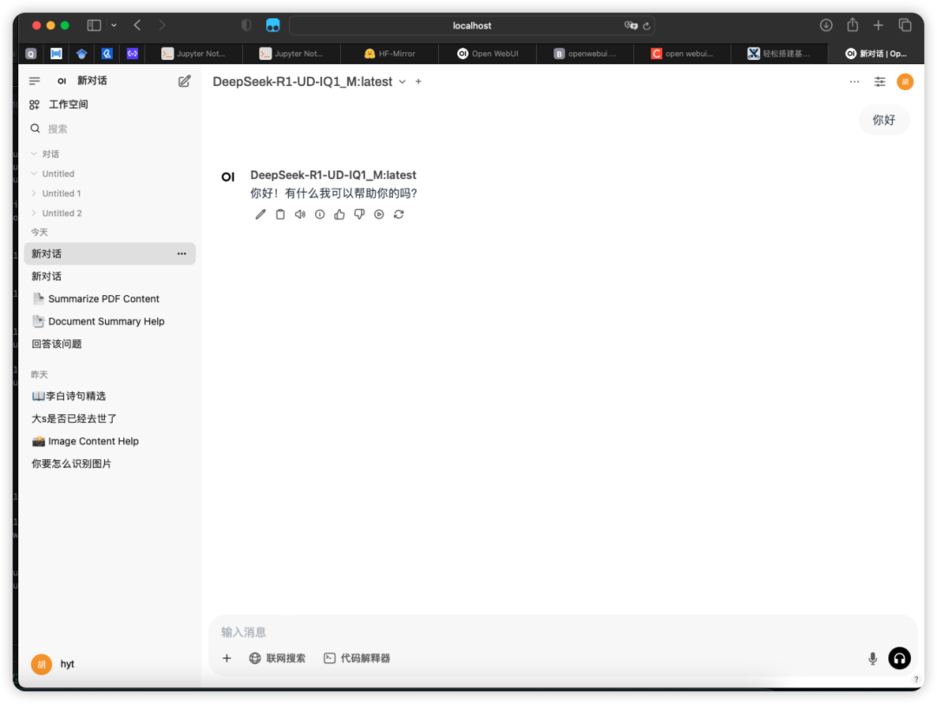Image resolution: width=937 pixels, height=704 pixels.
Task: Click the 搜索 search field in sidebar
Action: [x=110, y=128]
